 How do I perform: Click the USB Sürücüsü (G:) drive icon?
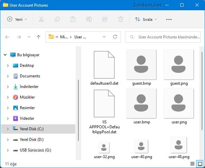[16, 150]
